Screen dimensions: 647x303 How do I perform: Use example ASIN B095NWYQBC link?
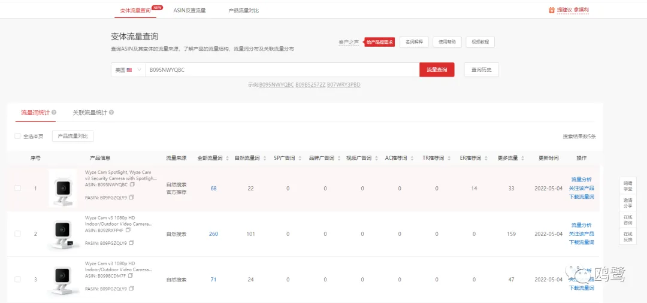point(276,84)
